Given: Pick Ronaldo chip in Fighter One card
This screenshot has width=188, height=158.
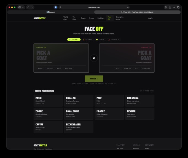Looking at the screenshot, I should click(x=50, y=68).
